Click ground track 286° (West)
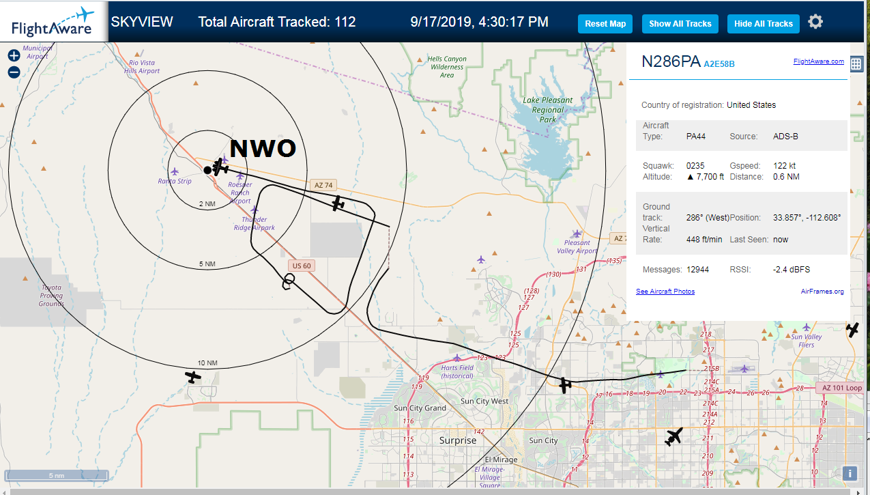 [x=708, y=218]
